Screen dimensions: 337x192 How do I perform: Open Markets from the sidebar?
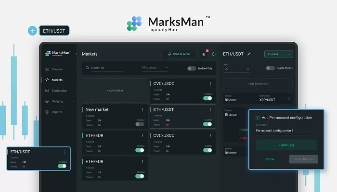[x=57, y=80]
